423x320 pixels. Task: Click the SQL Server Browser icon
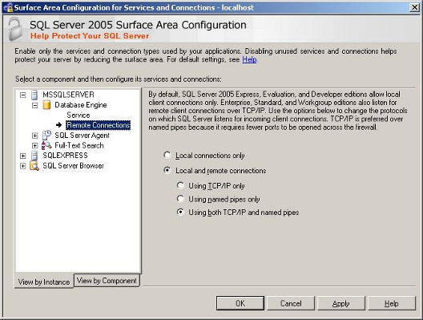(x=34, y=165)
